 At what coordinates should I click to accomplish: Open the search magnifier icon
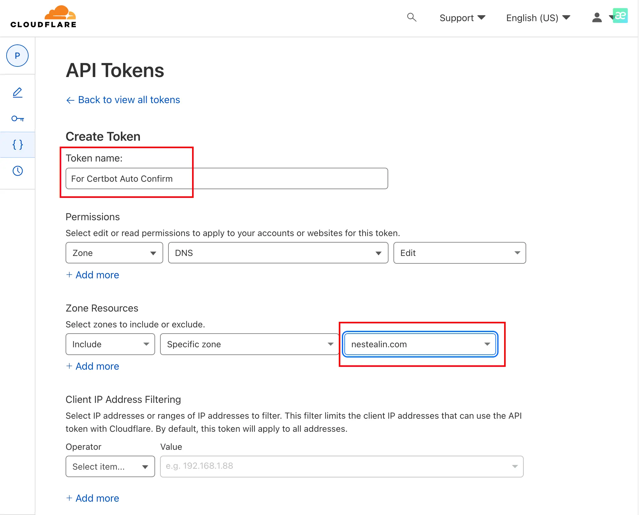[411, 17]
